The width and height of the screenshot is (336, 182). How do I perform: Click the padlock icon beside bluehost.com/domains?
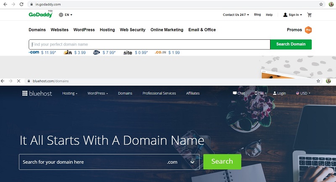coord(29,81)
